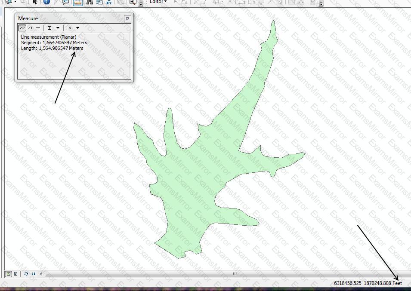Open the Find binoculars tool
The width and height of the screenshot is (411, 291).
89,2
